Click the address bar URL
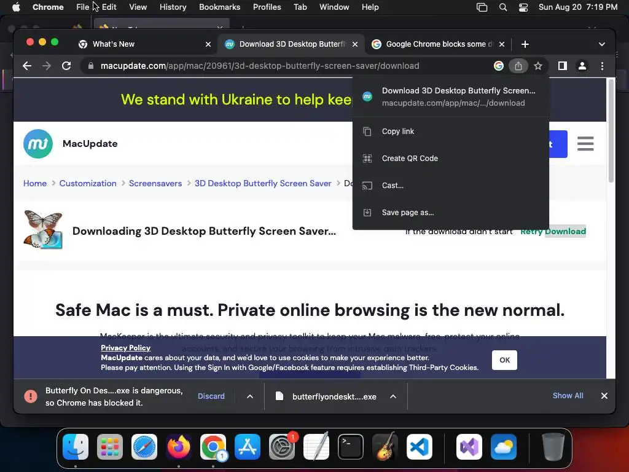629x472 pixels. (x=260, y=66)
